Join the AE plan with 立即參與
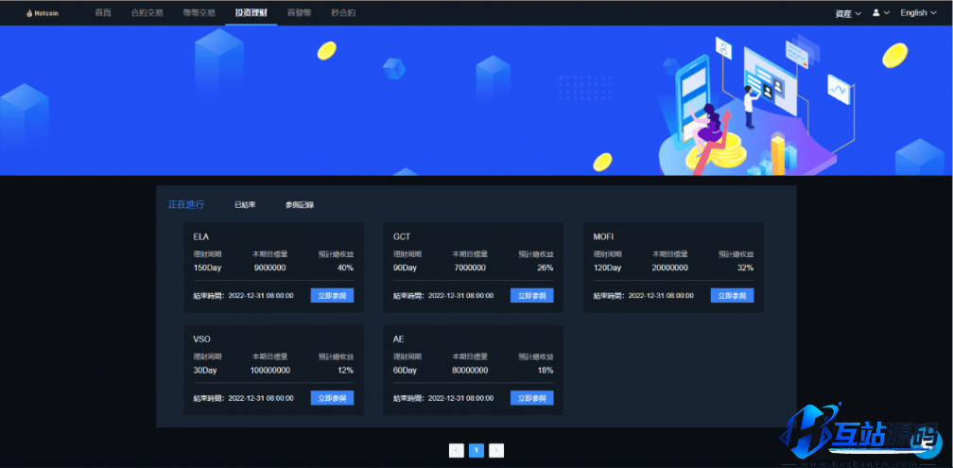This screenshot has height=468, width=953. [531, 397]
